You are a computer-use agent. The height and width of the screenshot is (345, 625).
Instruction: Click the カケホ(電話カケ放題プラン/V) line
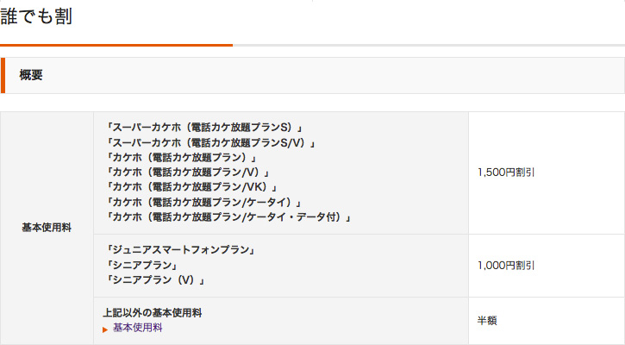click(x=188, y=172)
